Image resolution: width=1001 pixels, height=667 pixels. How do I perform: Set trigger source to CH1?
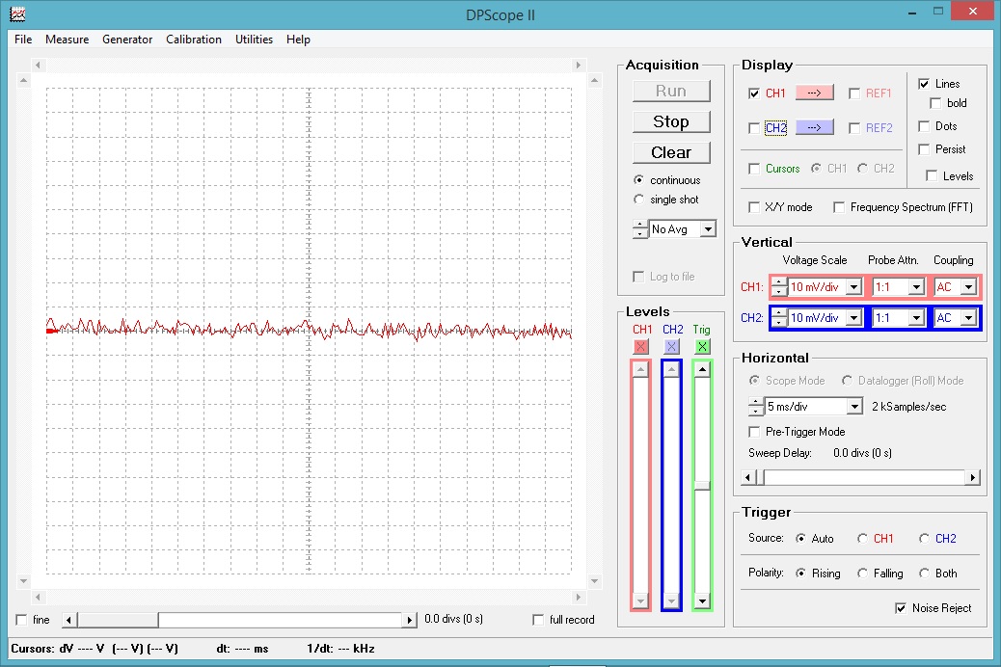click(x=862, y=539)
